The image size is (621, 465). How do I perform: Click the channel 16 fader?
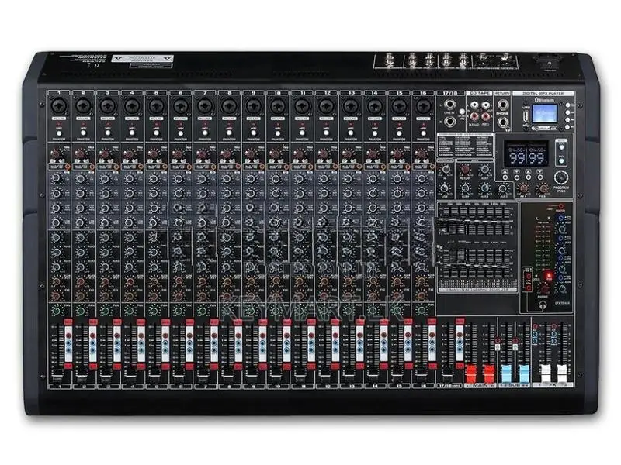tap(421, 374)
